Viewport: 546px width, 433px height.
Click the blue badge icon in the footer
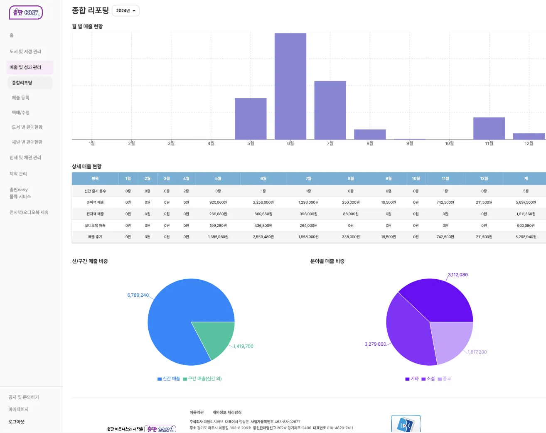click(x=406, y=424)
